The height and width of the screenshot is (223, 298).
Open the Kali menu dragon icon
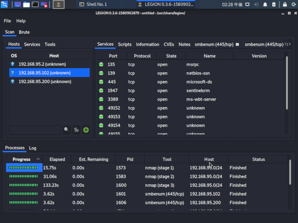pos(5,5)
